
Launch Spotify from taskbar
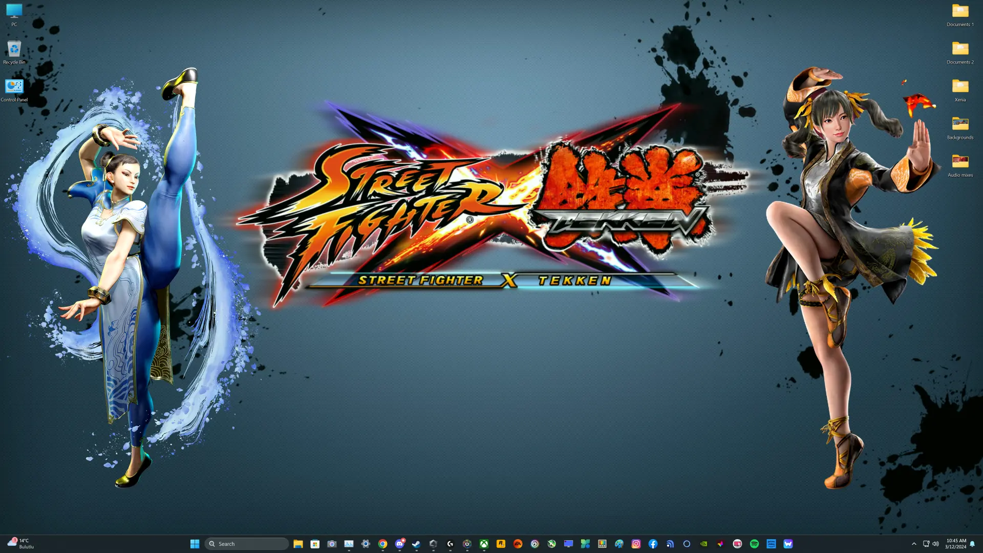754,544
